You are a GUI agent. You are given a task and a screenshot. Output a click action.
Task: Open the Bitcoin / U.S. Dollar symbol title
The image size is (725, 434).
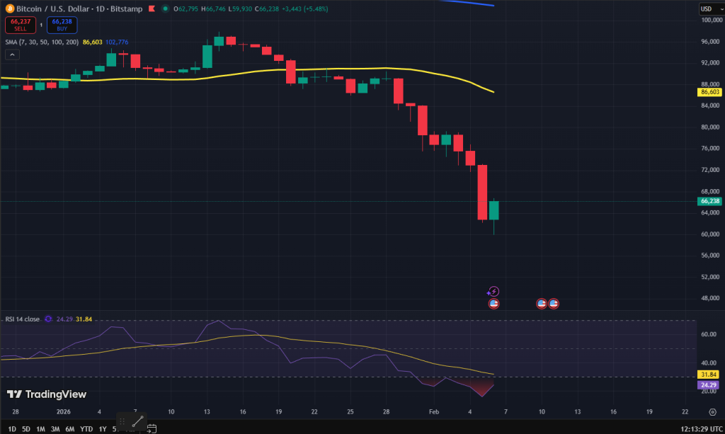79,8
